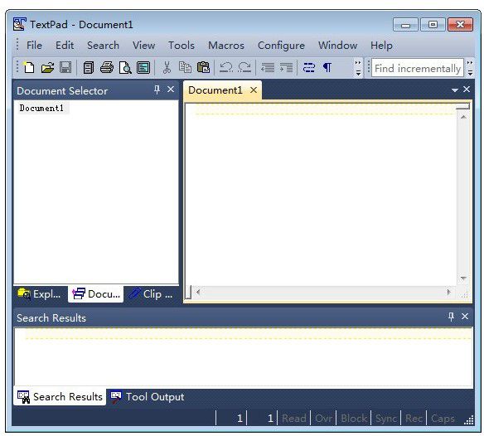Image resolution: width=484 pixels, height=436 pixels.
Task: Click the Manage files toolbar icon
Action: (x=89, y=67)
